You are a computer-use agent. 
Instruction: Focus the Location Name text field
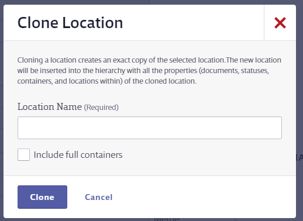click(150, 127)
